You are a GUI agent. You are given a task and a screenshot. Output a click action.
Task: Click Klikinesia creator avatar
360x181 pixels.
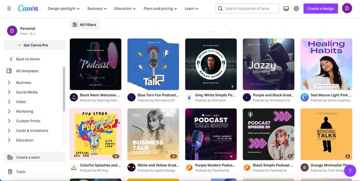click(189, 97)
